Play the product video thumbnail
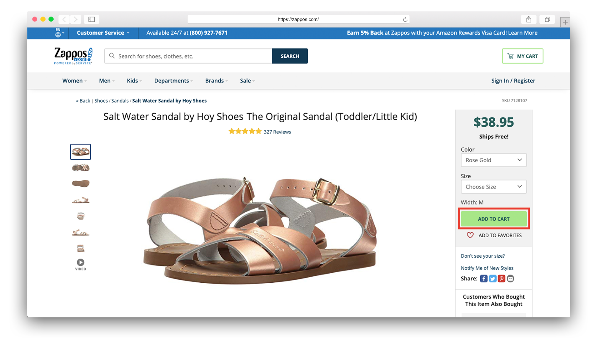Screen dimensions: 600x338 click(80, 262)
